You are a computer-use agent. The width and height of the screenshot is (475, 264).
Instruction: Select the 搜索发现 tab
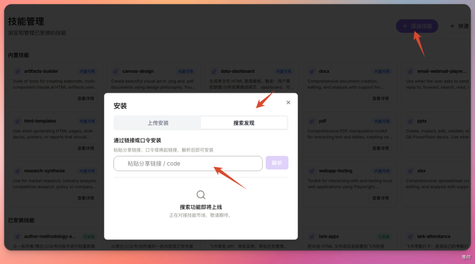(x=244, y=123)
